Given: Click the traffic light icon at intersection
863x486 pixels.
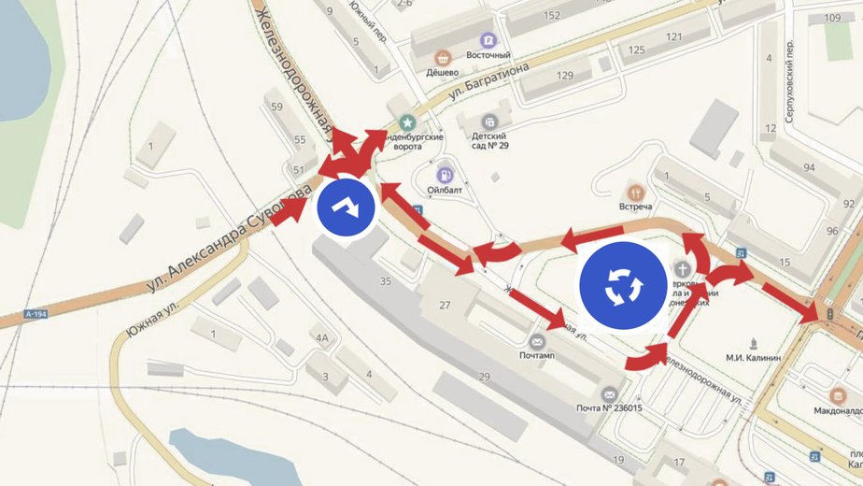Looking at the screenshot, I should click(x=830, y=315).
